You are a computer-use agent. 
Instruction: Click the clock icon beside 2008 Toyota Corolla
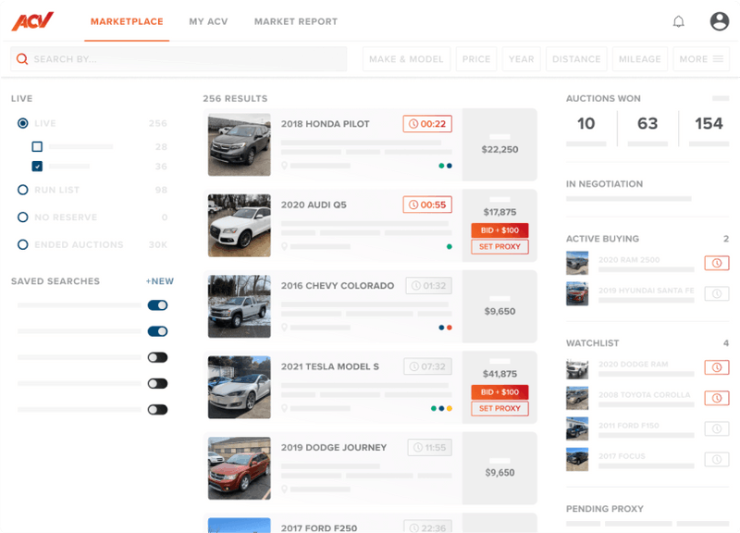pyautogui.click(x=719, y=399)
